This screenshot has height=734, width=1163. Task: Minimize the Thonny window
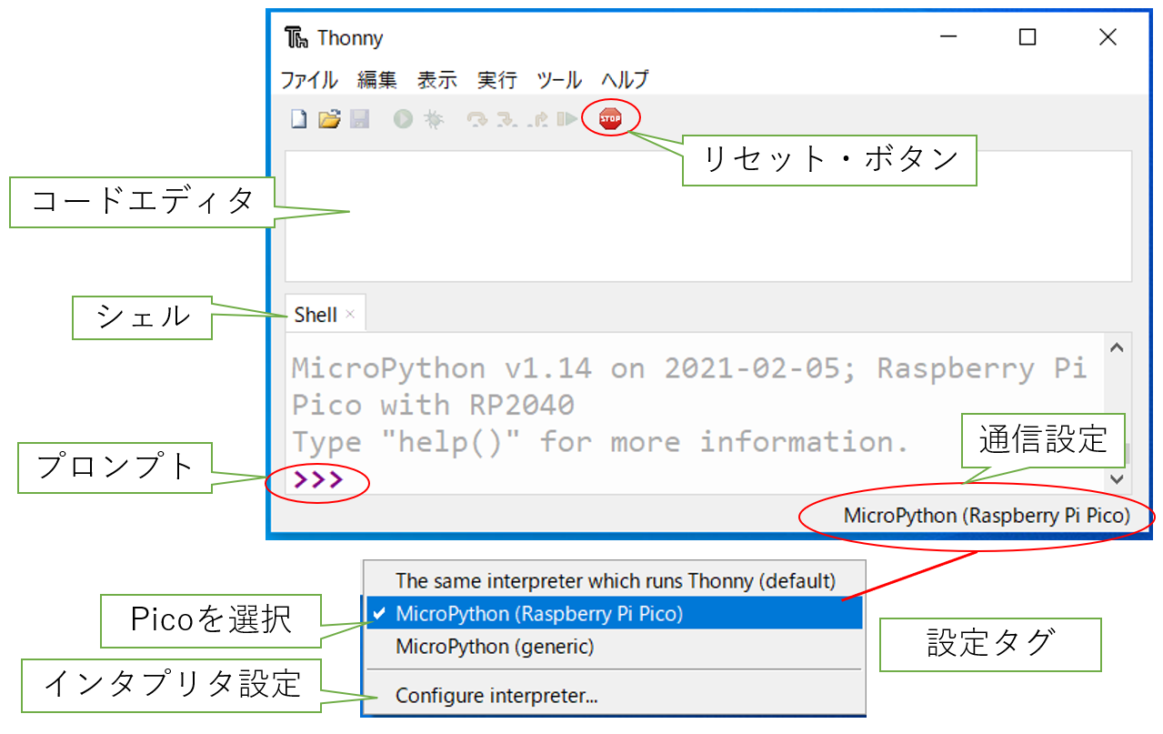947,37
